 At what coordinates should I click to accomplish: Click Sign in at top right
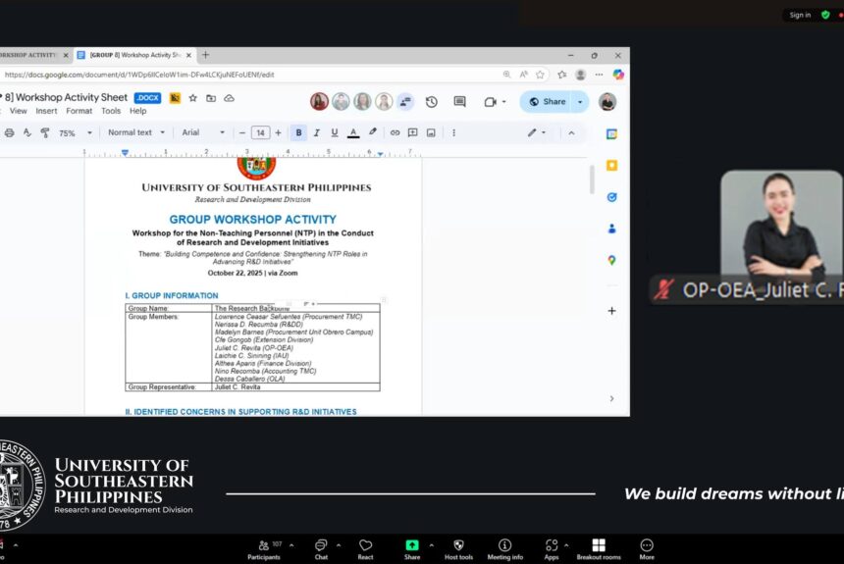800,15
